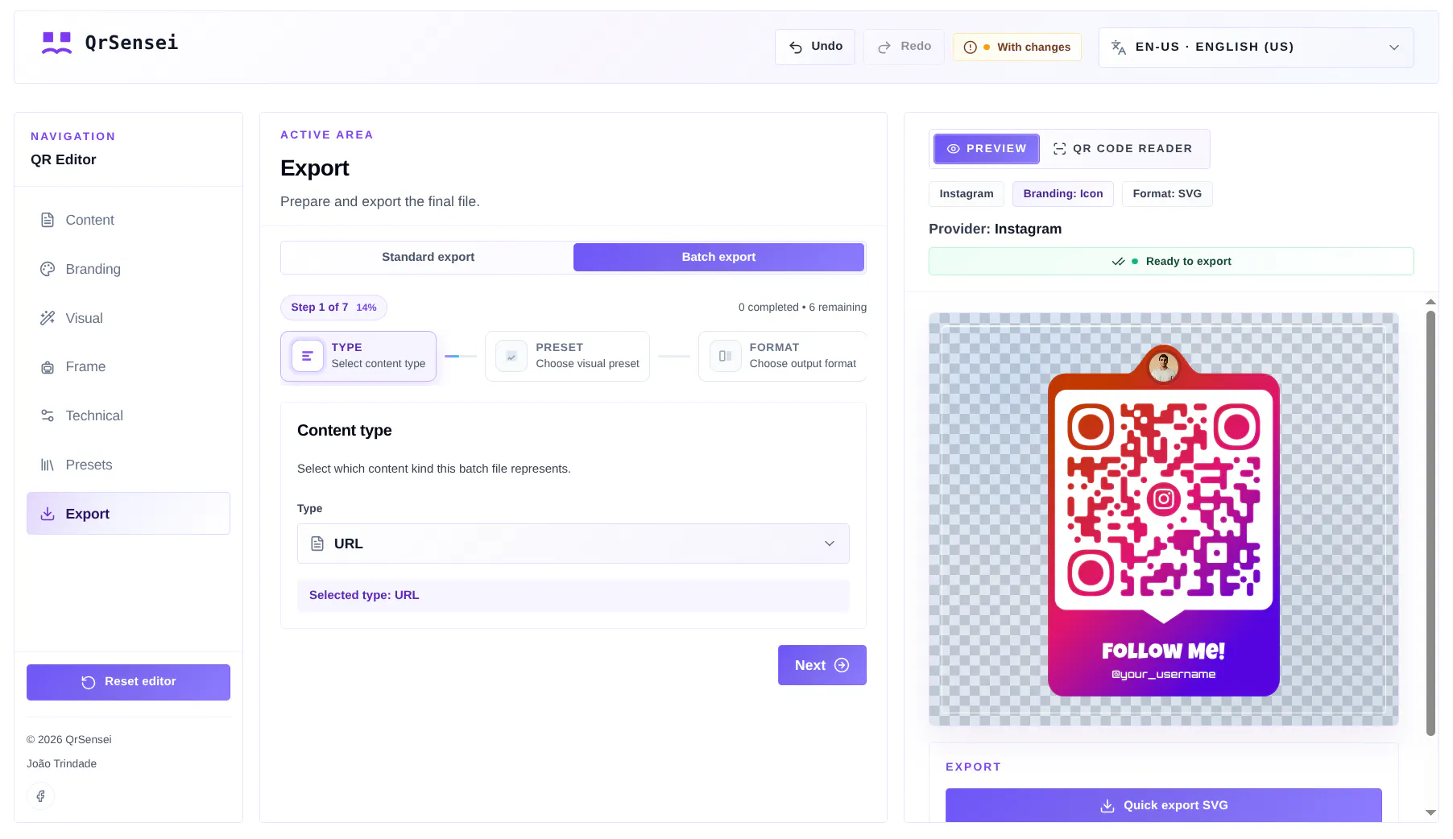
Task: Click the Facebook icon in footer
Action: click(x=40, y=796)
